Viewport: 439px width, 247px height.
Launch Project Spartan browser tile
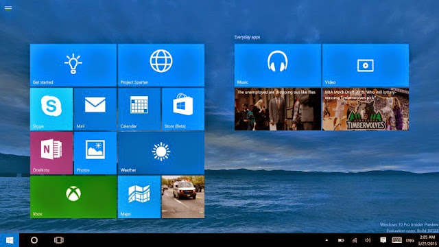coord(161,65)
